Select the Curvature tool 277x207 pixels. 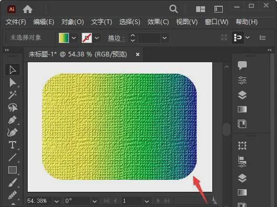[x=13, y=132]
